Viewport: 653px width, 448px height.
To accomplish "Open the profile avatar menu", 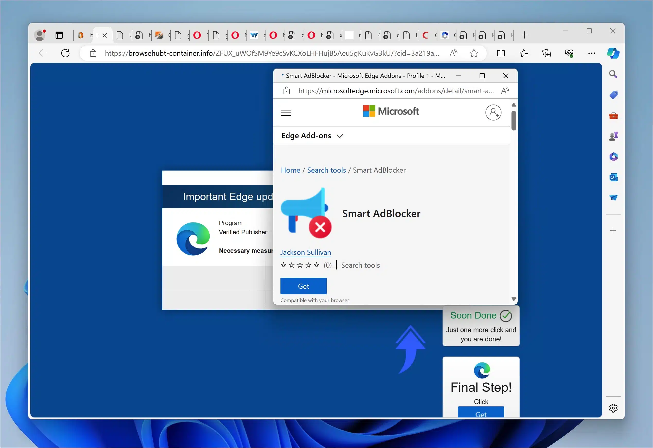I will pos(40,35).
